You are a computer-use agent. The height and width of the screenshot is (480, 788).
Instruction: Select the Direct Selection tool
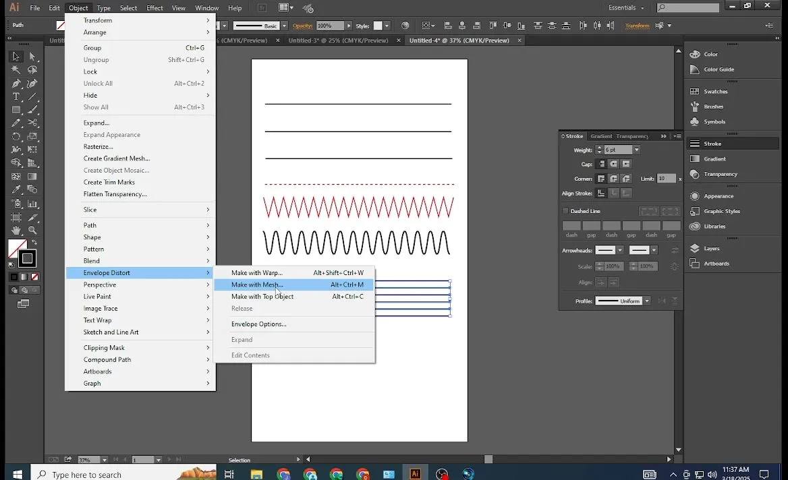32,57
